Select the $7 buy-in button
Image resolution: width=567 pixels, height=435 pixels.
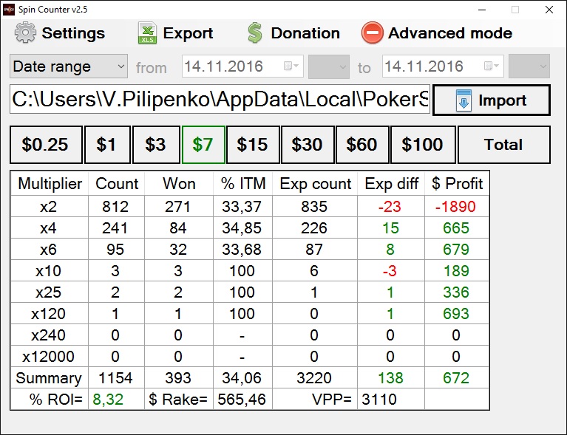click(203, 145)
